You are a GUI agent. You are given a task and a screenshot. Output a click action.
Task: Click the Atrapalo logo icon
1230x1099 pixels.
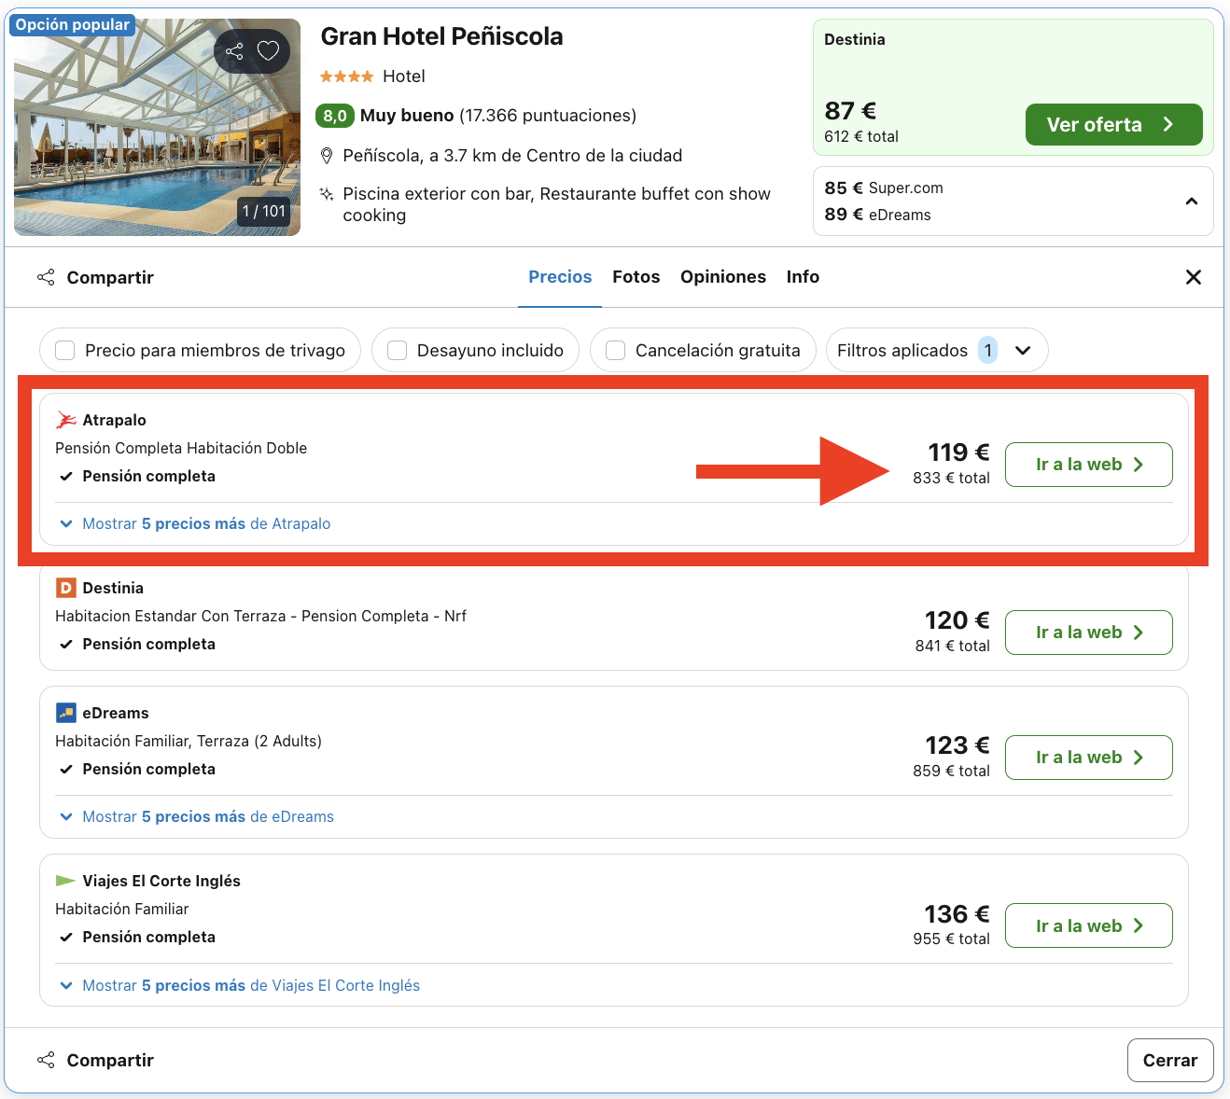pyautogui.click(x=66, y=420)
